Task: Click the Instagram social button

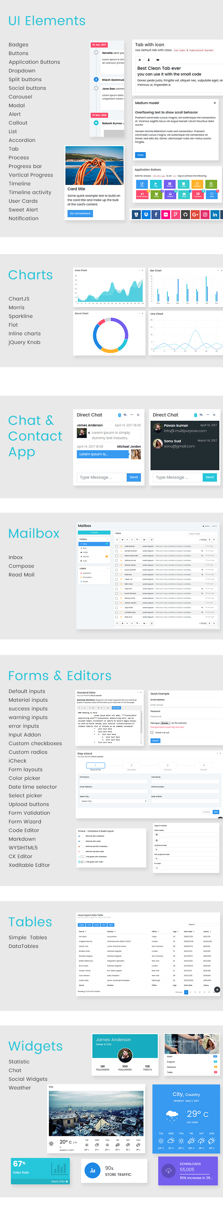Action: click(x=205, y=214)
